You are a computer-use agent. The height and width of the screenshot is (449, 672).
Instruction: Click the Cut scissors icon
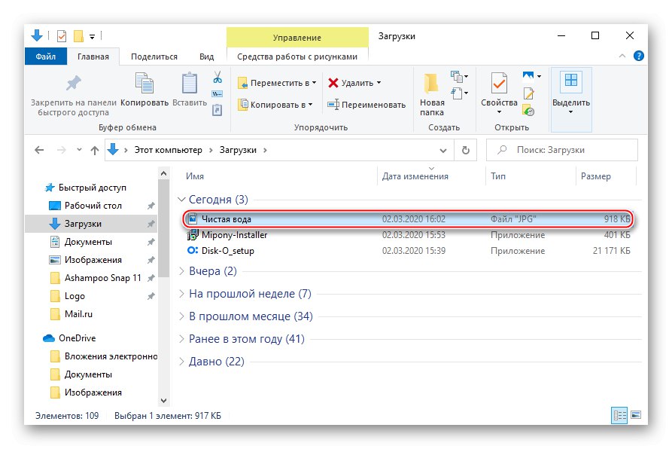[x=217, y=77]
